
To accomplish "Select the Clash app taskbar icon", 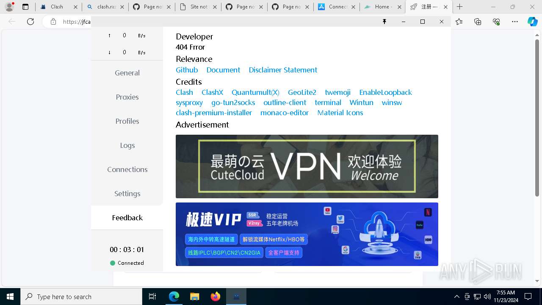I will (236, 297).
